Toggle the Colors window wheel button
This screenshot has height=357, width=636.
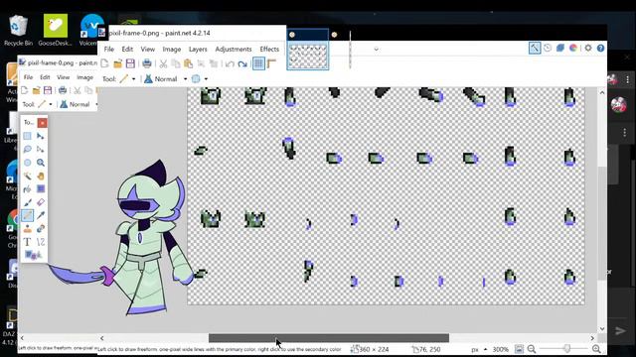click(x=573, y=49)
